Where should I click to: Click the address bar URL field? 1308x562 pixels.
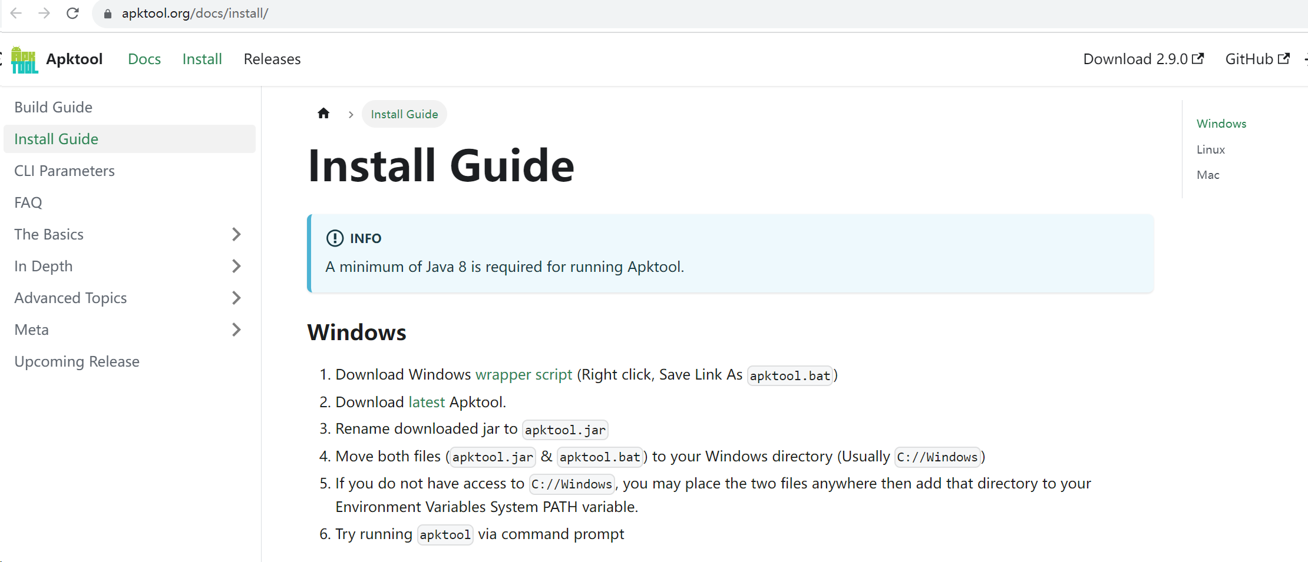point(701,14)
